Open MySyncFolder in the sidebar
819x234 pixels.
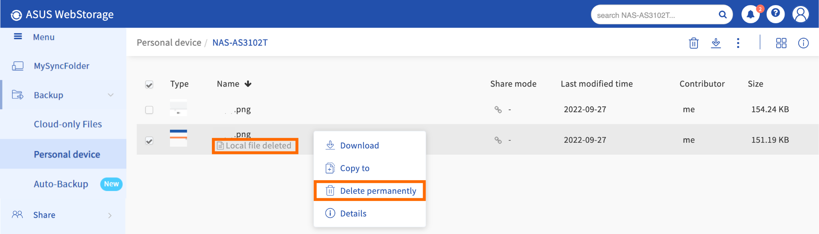[62, 66]
